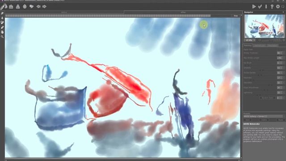
Task: Click the Edge Smoothness value field
Action: (279, 88)
